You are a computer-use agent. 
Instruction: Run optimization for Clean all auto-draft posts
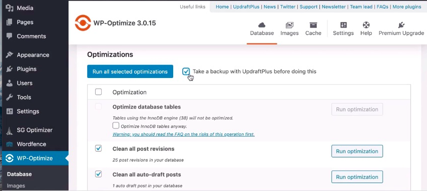tap(357, 177)
